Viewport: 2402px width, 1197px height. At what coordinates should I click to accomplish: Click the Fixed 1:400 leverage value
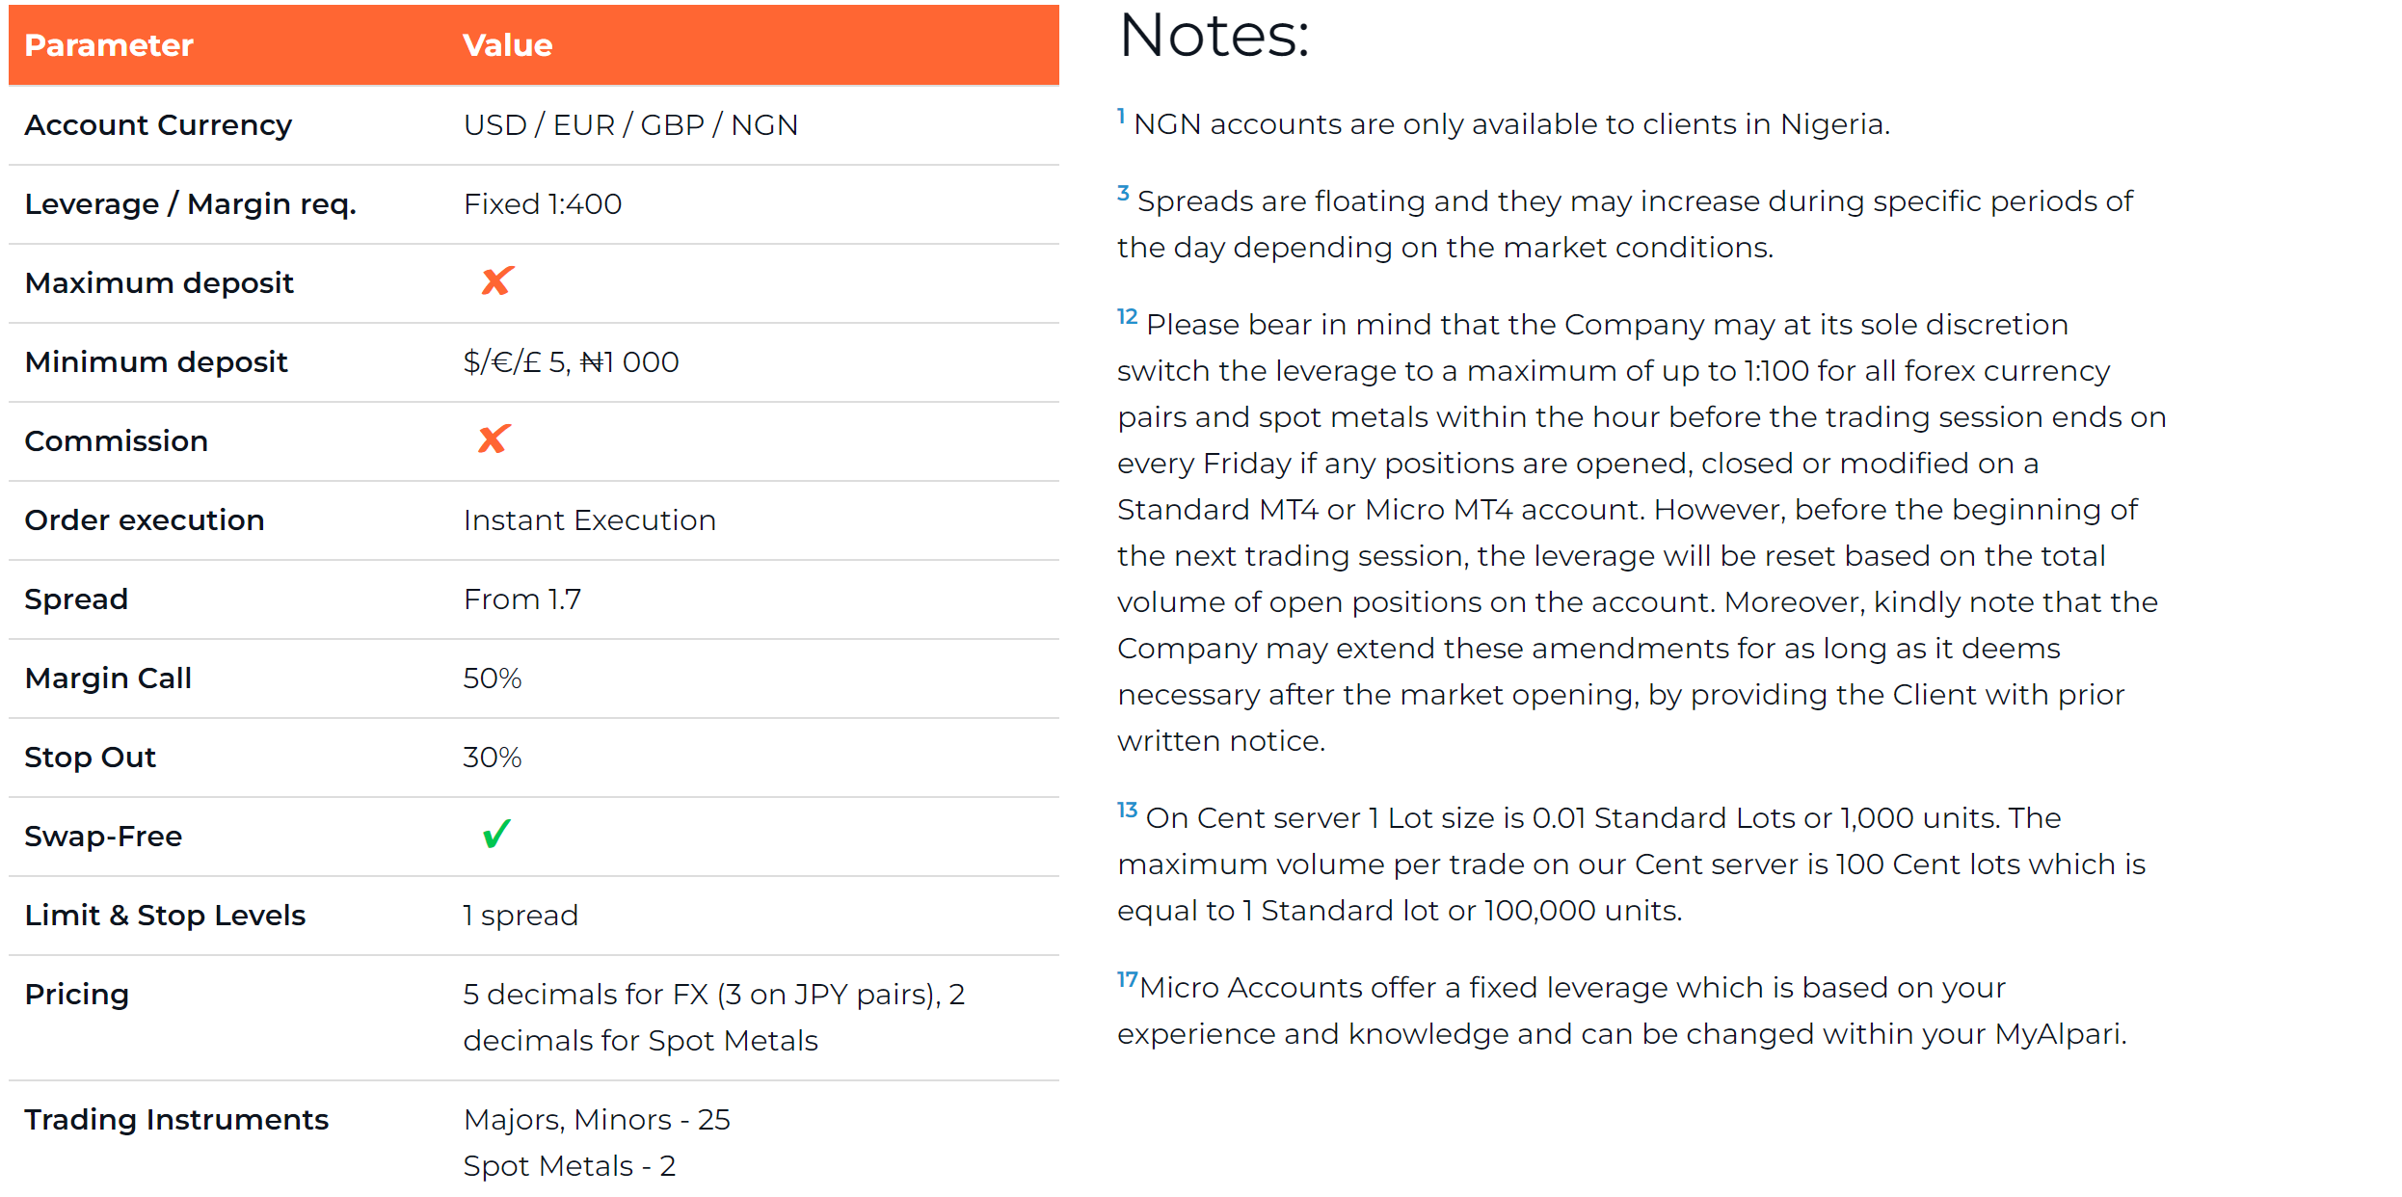point(543,204)
